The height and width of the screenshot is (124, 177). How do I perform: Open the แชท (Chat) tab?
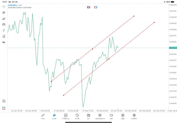[x=111, y=117]
